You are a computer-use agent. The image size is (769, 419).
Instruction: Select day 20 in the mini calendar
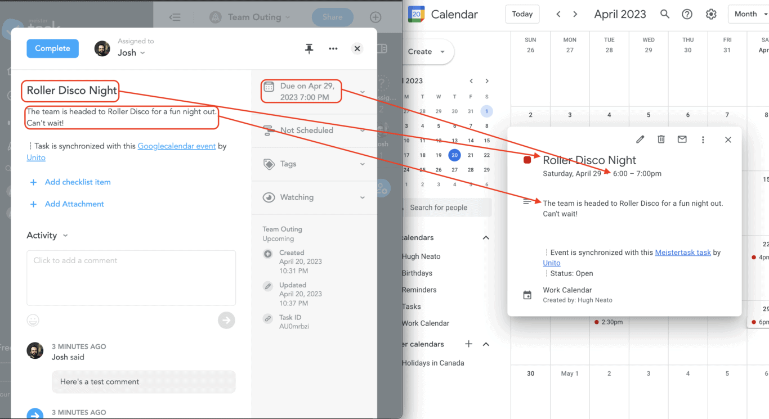click(x=454, y=155)
